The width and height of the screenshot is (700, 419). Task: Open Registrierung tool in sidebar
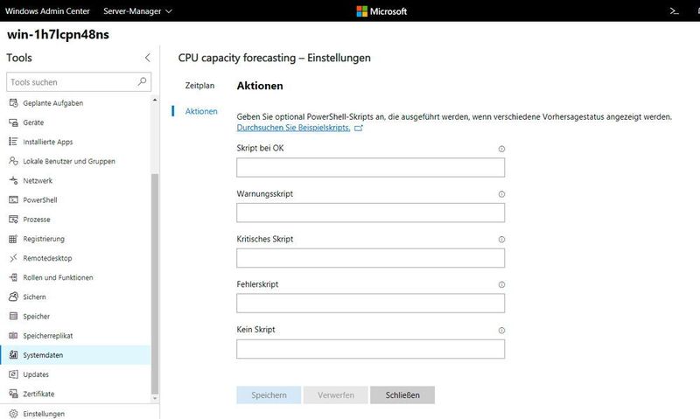[x=76, y=239]
